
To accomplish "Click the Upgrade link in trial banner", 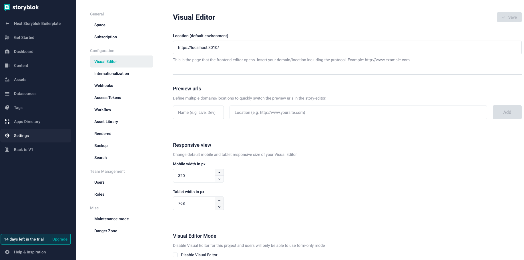I will click(60, 239).
